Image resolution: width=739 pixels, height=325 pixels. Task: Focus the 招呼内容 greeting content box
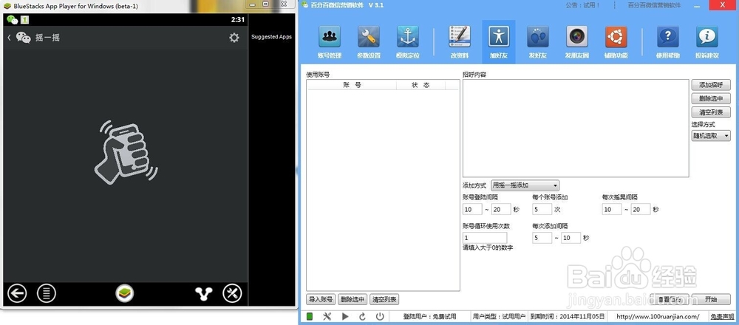[x=576, y=128]
